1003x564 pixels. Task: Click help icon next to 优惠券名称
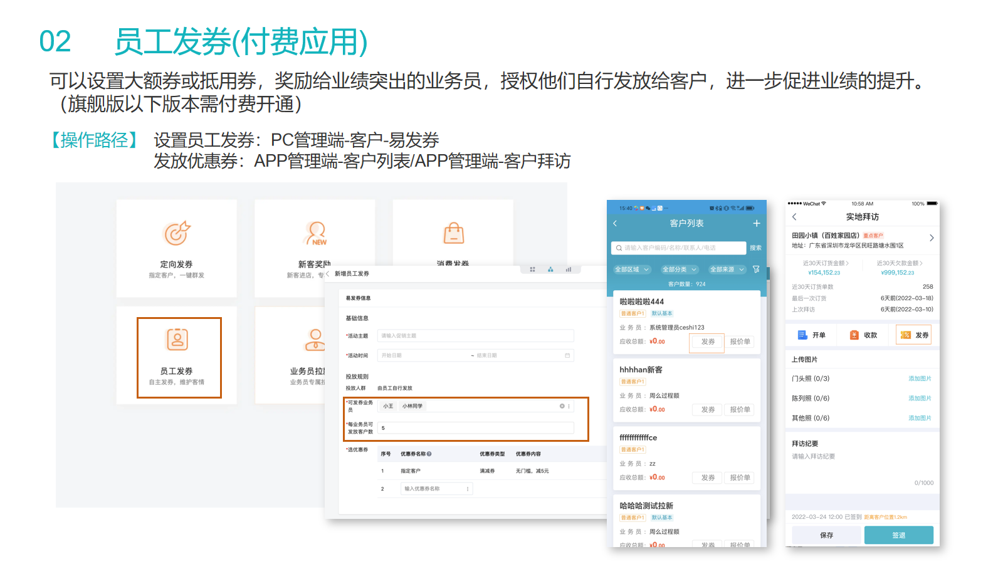[x=429, y=454]
